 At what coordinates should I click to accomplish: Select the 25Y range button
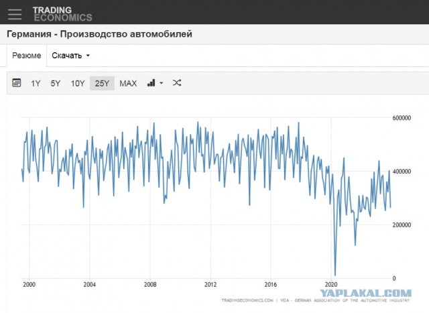click(x=102, y=83)
